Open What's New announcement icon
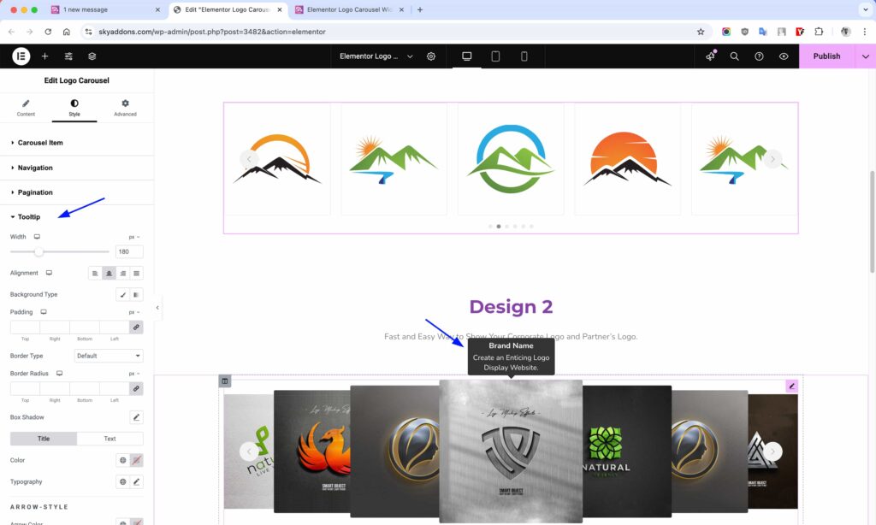 tap(710, 56)
